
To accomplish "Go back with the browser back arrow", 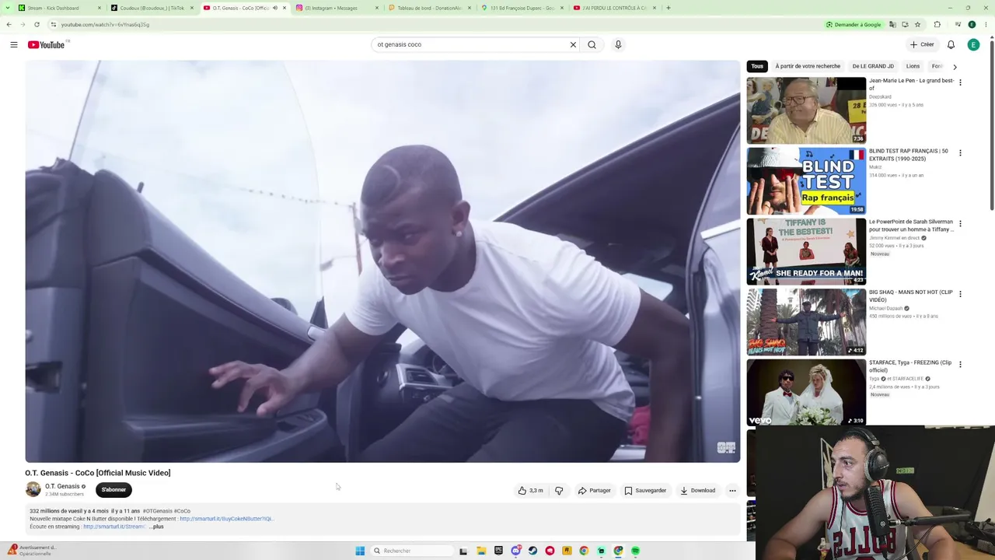I will (x=9, y=24).
